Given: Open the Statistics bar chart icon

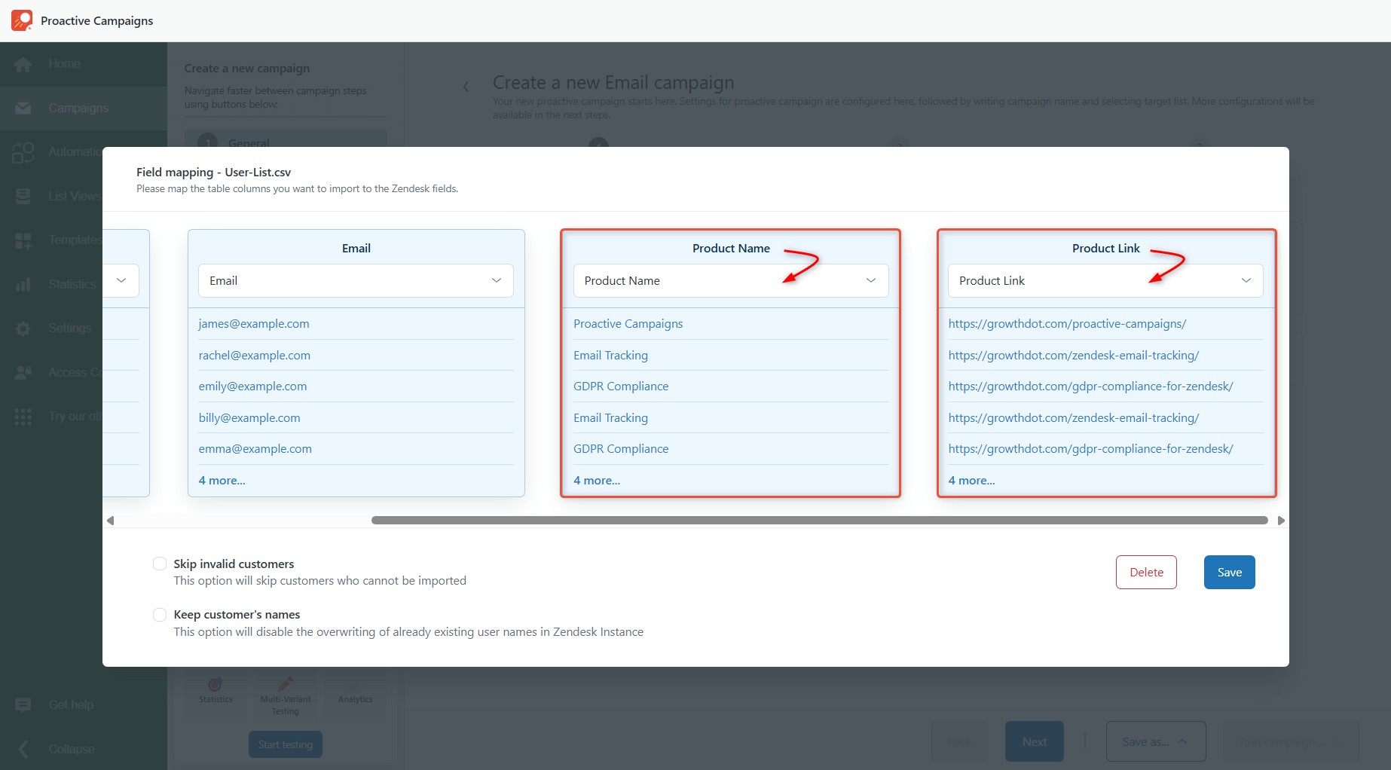Looking at the screenshot, I should [23, 285].
